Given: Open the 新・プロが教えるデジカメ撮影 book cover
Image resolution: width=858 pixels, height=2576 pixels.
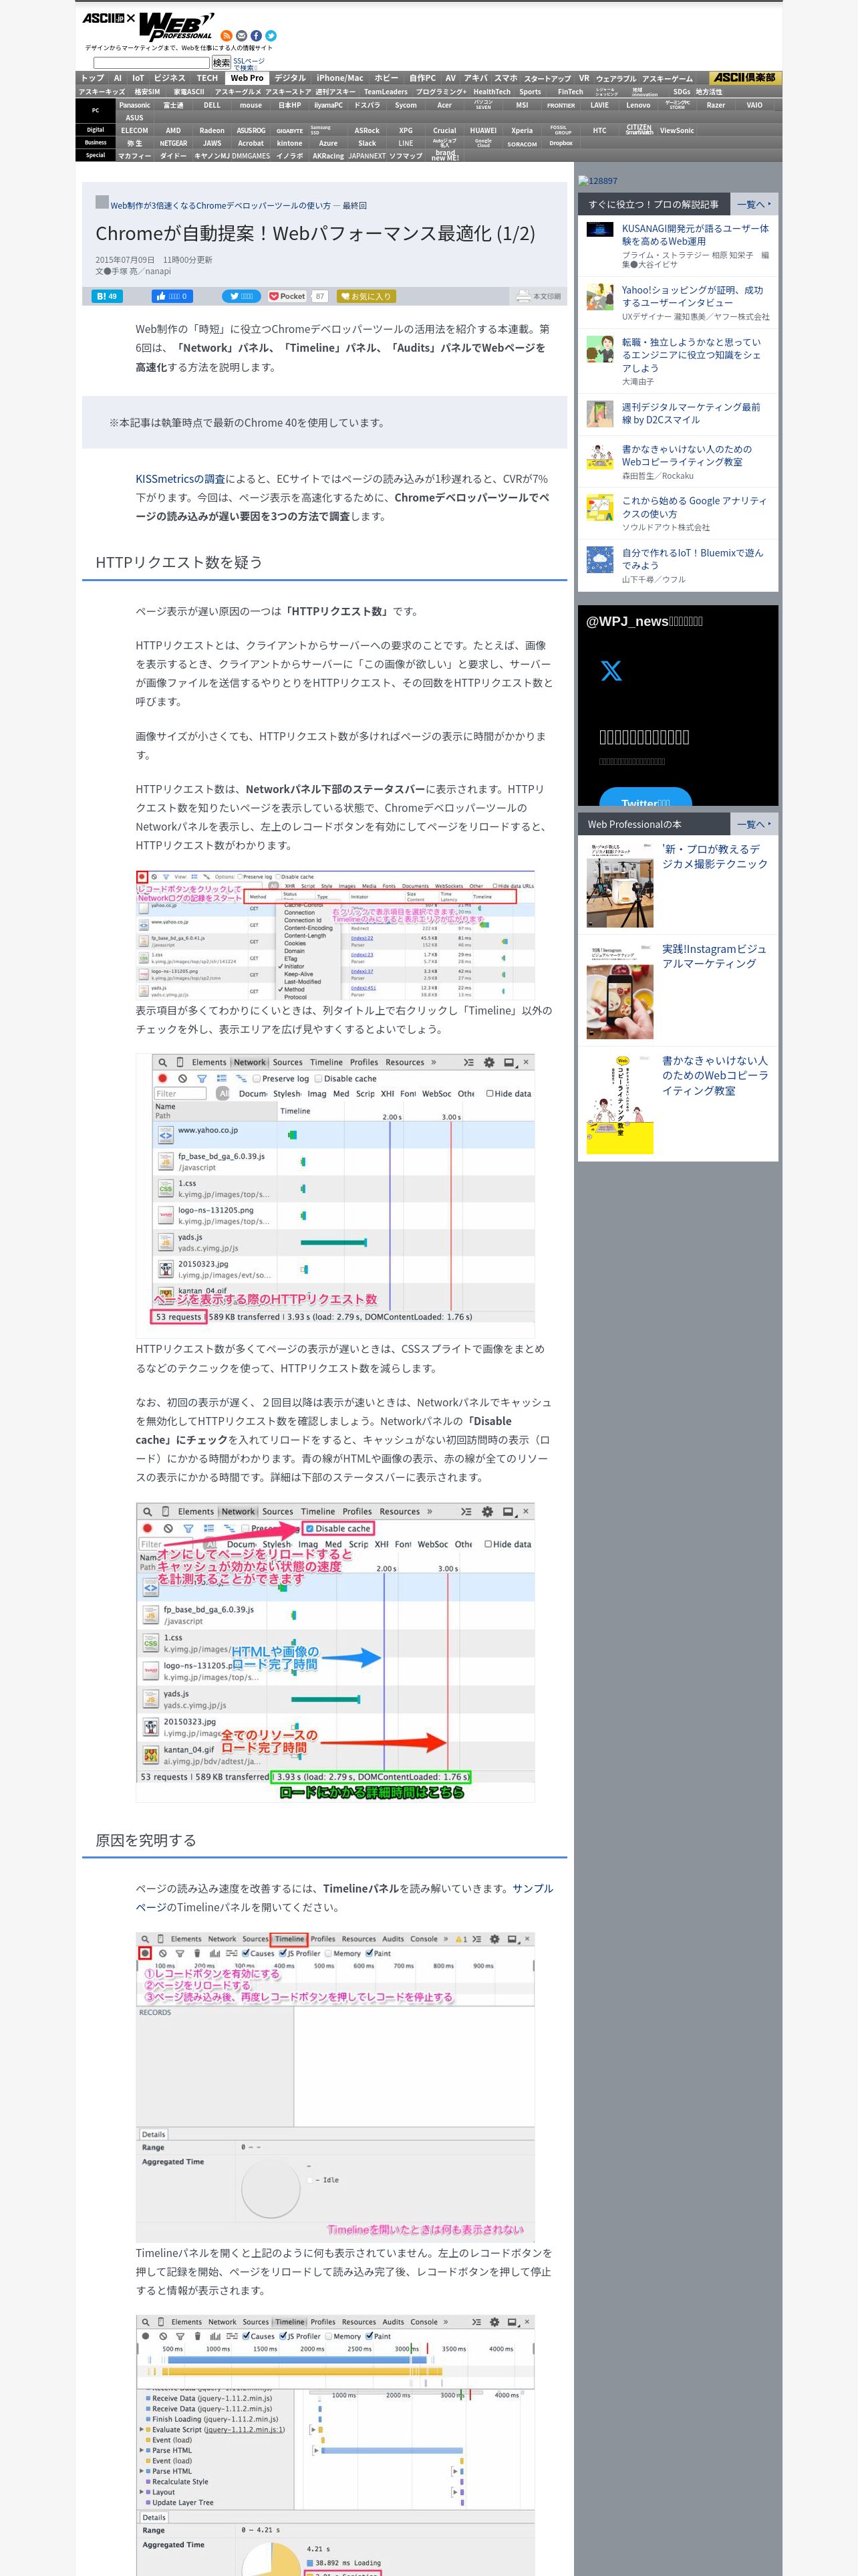Looking at the screenshot, I should point(619,885).
